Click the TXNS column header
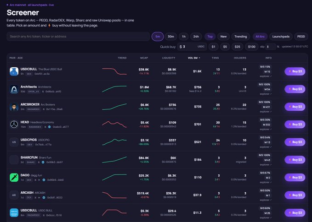The height and width of the screenshot is (222, 312). click(215, 58)
